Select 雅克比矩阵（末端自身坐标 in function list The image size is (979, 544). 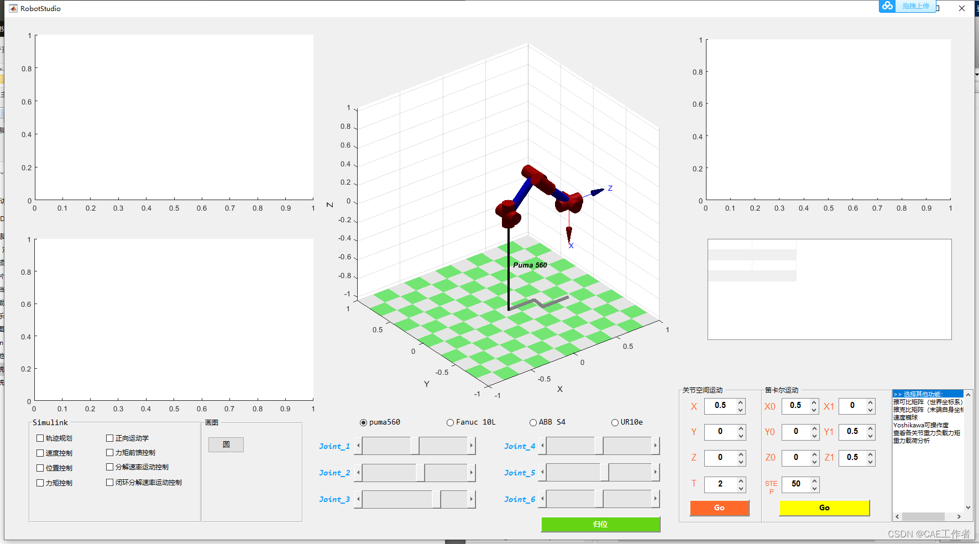(x=928, y=410)
